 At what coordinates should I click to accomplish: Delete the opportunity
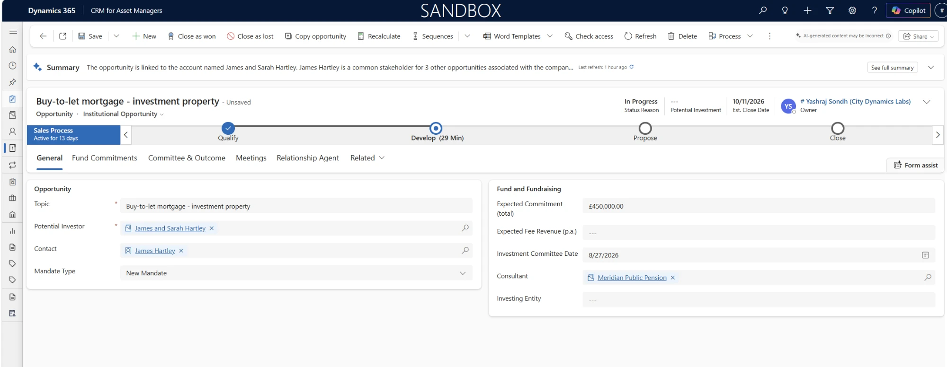[x=682, y=36]
